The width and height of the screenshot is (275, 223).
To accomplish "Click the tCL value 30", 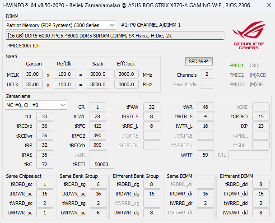I will 45,116.
